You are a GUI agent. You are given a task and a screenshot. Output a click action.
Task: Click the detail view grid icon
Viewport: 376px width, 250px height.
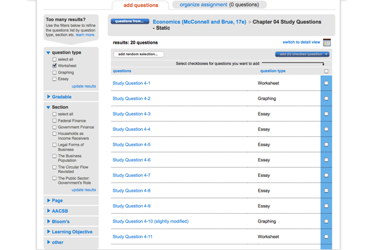tap(326, 43)
